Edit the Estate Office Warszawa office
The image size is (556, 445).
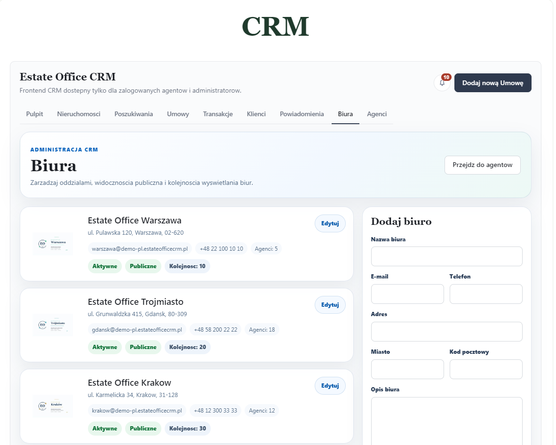tap(330, 223)
